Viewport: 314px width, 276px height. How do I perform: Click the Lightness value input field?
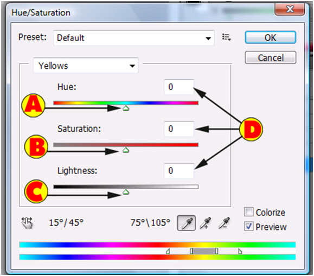tap(179, 171)
